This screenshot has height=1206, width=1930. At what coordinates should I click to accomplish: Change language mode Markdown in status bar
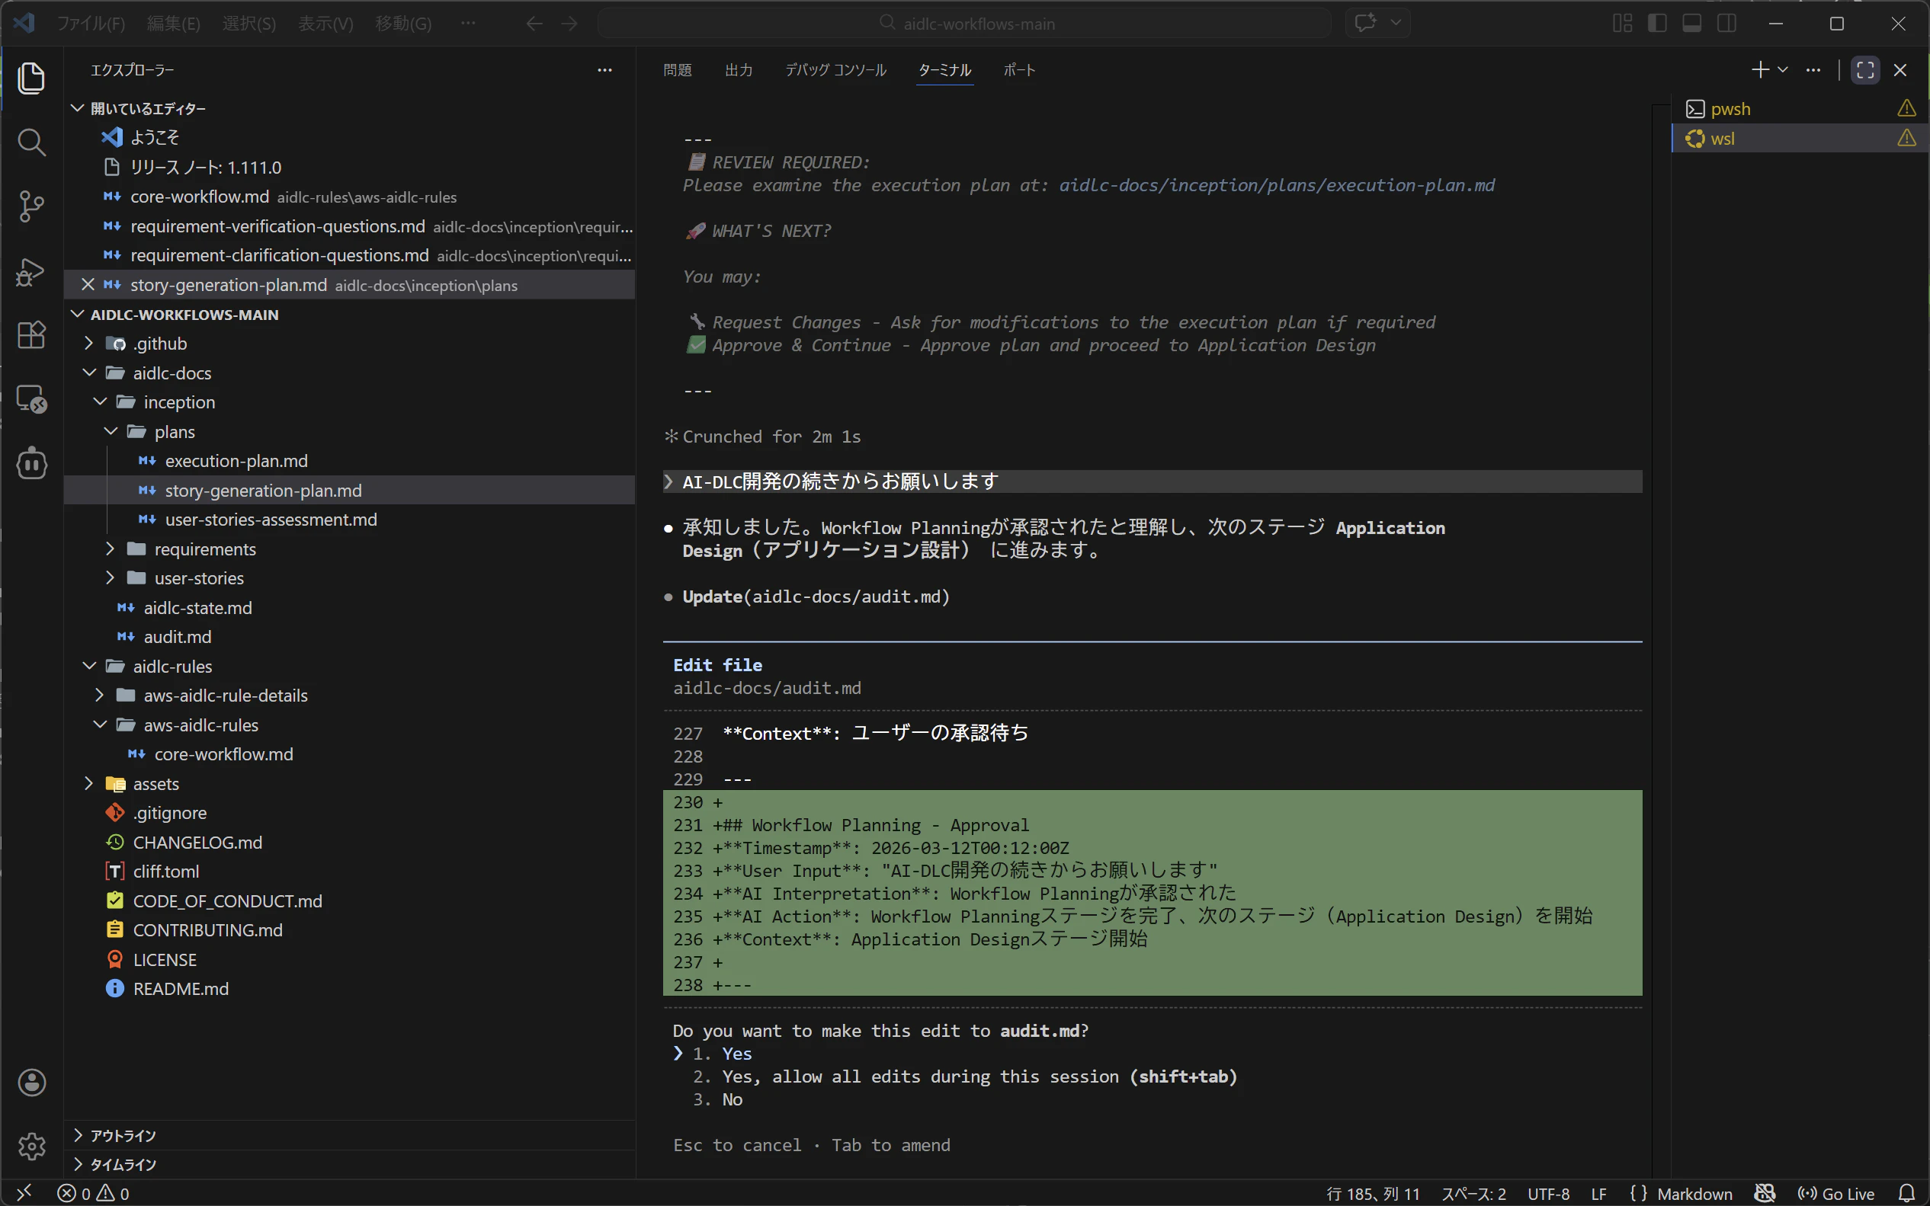pyautogui.click(x=1694, y=1193)
